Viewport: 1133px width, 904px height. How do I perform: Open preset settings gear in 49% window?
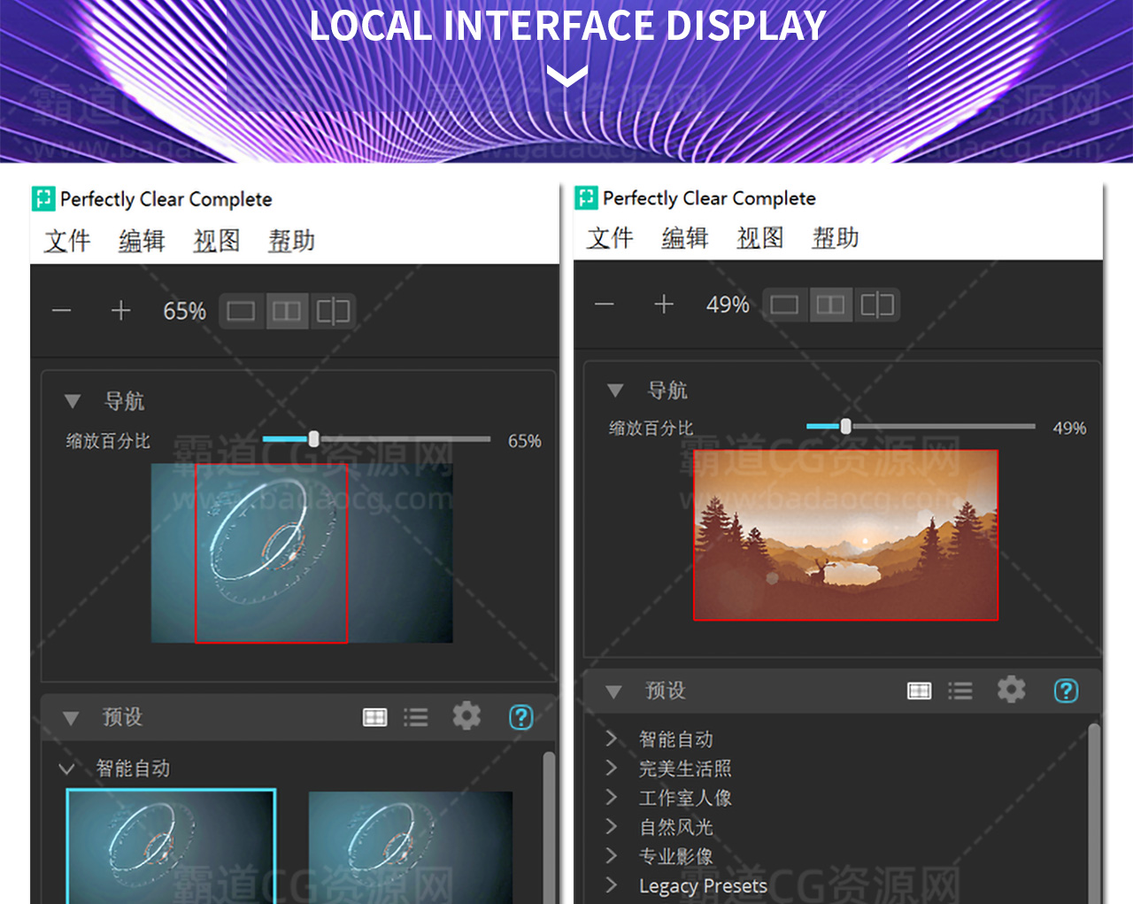click(1011, 690)
